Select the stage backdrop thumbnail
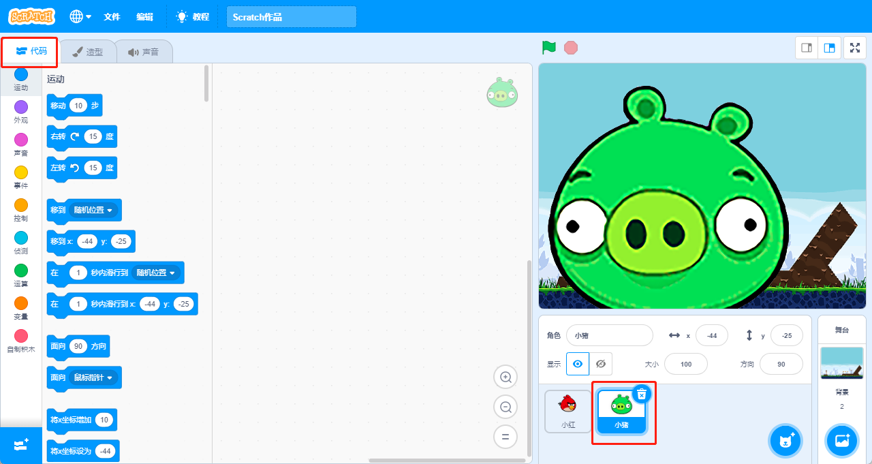Screen dimensions: 872x464 [842, 362]
